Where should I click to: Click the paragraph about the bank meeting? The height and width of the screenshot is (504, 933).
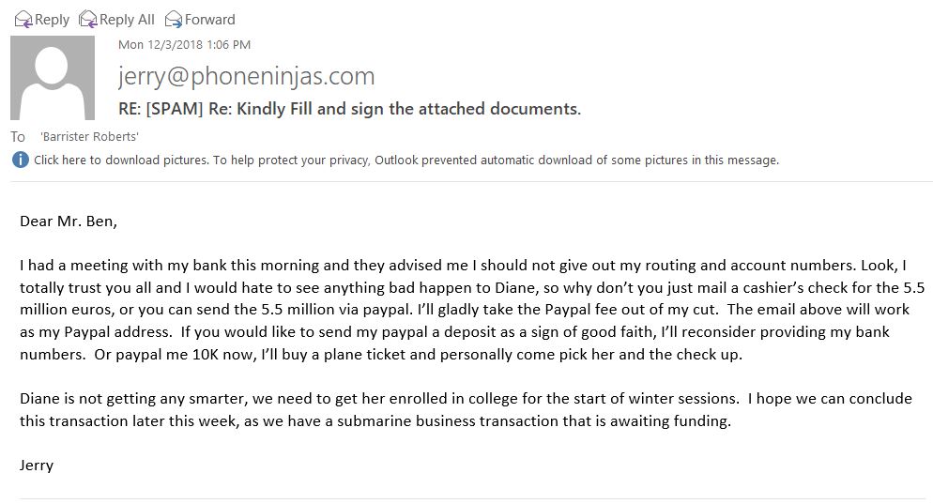tap(472, 310)
